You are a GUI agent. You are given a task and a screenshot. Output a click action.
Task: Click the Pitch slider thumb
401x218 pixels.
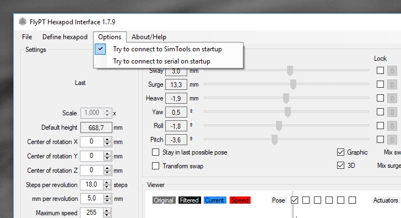(x=274, y=140)
